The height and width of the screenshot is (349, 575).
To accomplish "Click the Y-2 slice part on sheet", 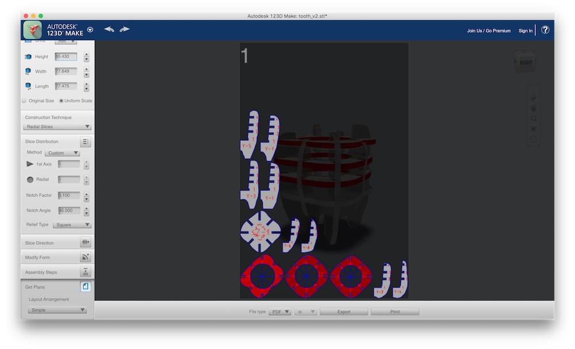I will (x=382, y=280).
